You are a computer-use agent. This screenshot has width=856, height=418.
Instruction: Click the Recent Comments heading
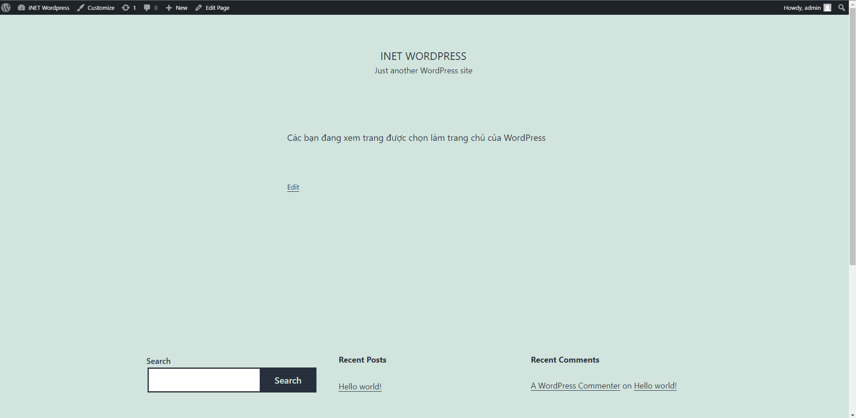(565, 360)
